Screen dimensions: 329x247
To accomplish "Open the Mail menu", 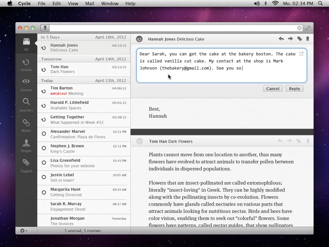I will 90,4.
